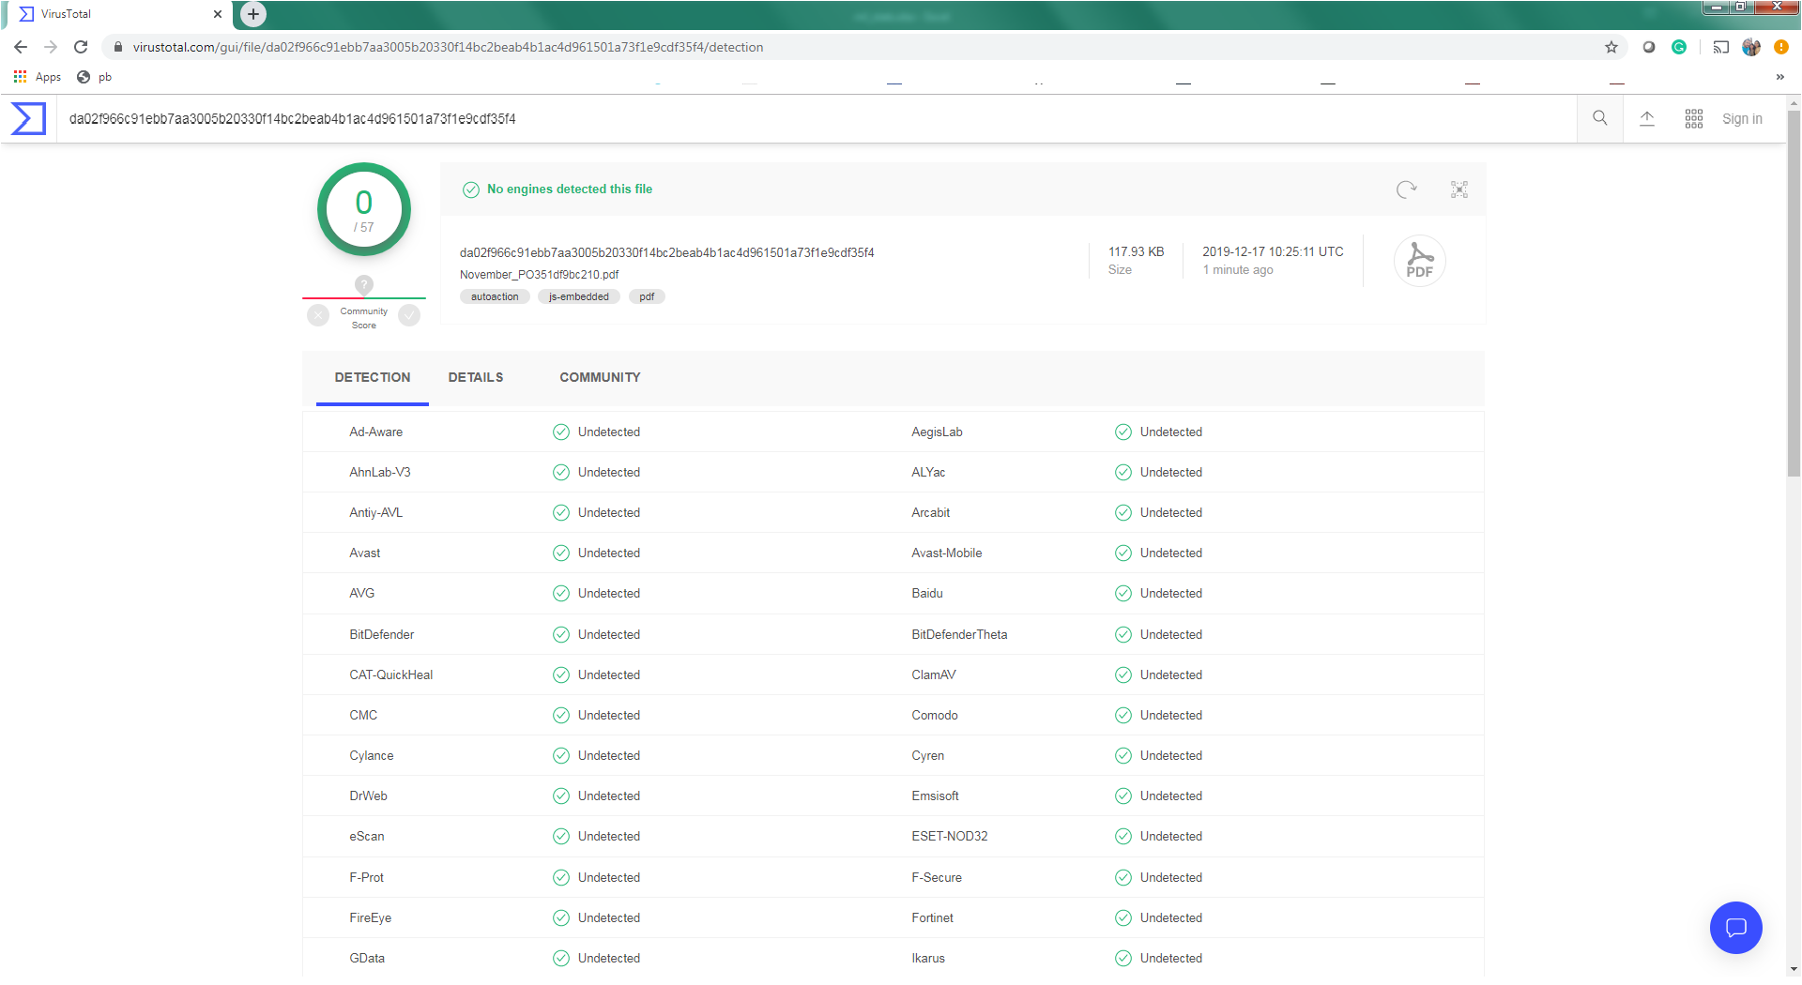Click the Sign in link
This screenshot has height=985, width=1802.
(1742, 119)
